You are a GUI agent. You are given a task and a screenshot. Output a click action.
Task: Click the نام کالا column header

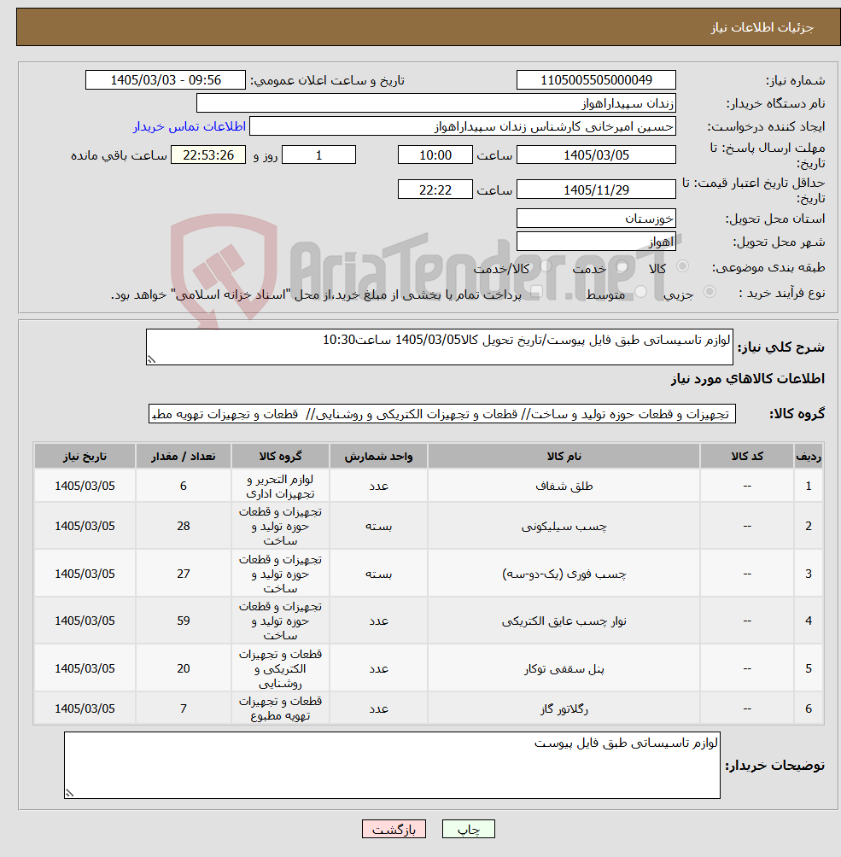pyautogui.click(x=564, y=456)
